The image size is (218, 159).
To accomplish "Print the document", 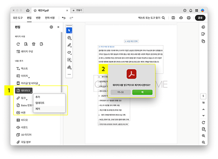I will tap(189, 18).
